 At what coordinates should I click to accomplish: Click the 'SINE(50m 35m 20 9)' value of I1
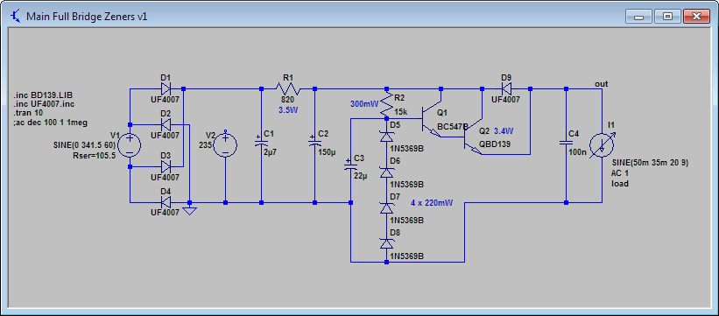[x=650, y=164]
